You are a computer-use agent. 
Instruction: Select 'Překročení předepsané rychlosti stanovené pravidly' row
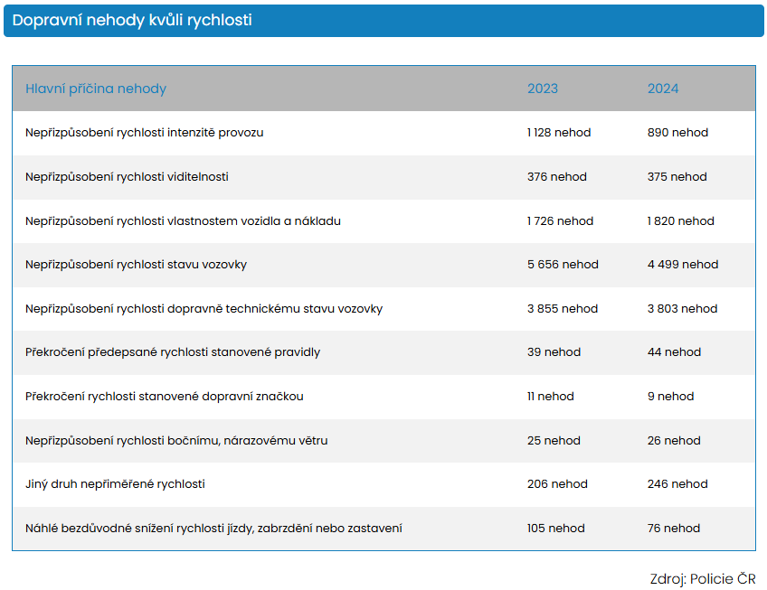tap(173, 352)
